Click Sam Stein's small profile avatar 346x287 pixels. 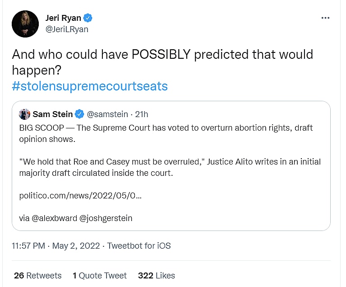coord(25,114)
